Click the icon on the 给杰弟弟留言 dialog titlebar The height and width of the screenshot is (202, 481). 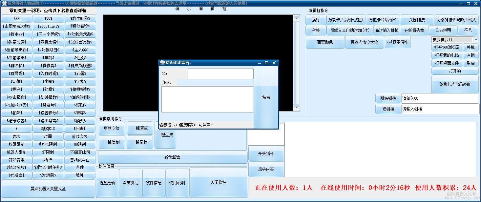coord(162,63)
